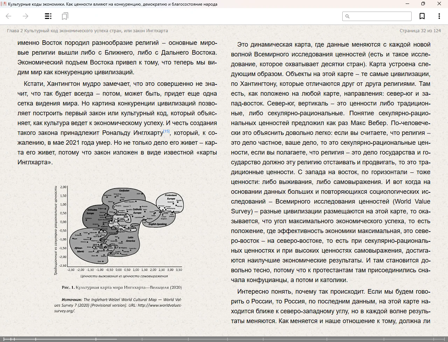Toggle bookmark for the current page
The width and height of the screenshot is (448, 342).
pos(422,16)
